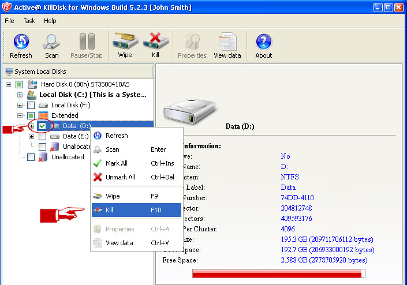Click the System Local Disks header

pyautogui.click(x=78, y=72)
